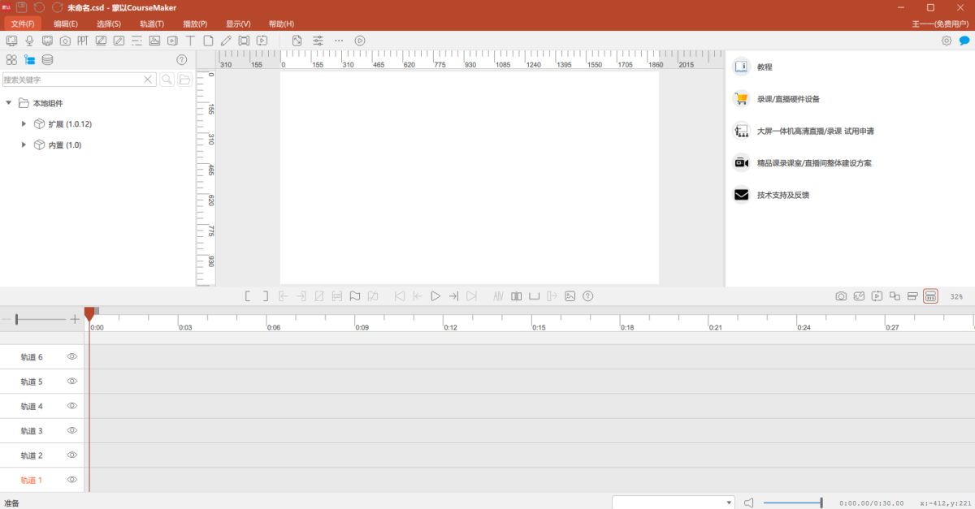Click the PPT import icon
Viewport: 975px width, 509px height.
pyautogui.click(x=82, y=41)
